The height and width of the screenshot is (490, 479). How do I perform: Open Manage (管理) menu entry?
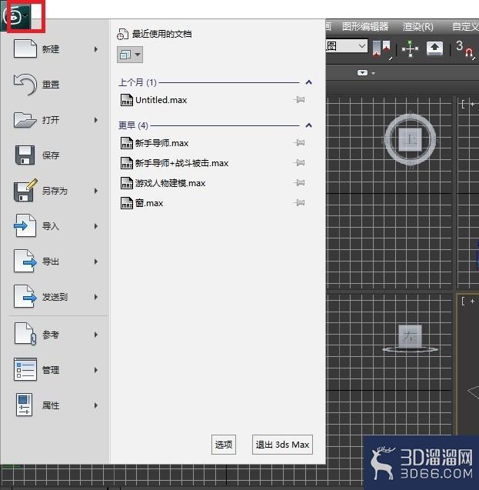(x=55, y=370)
